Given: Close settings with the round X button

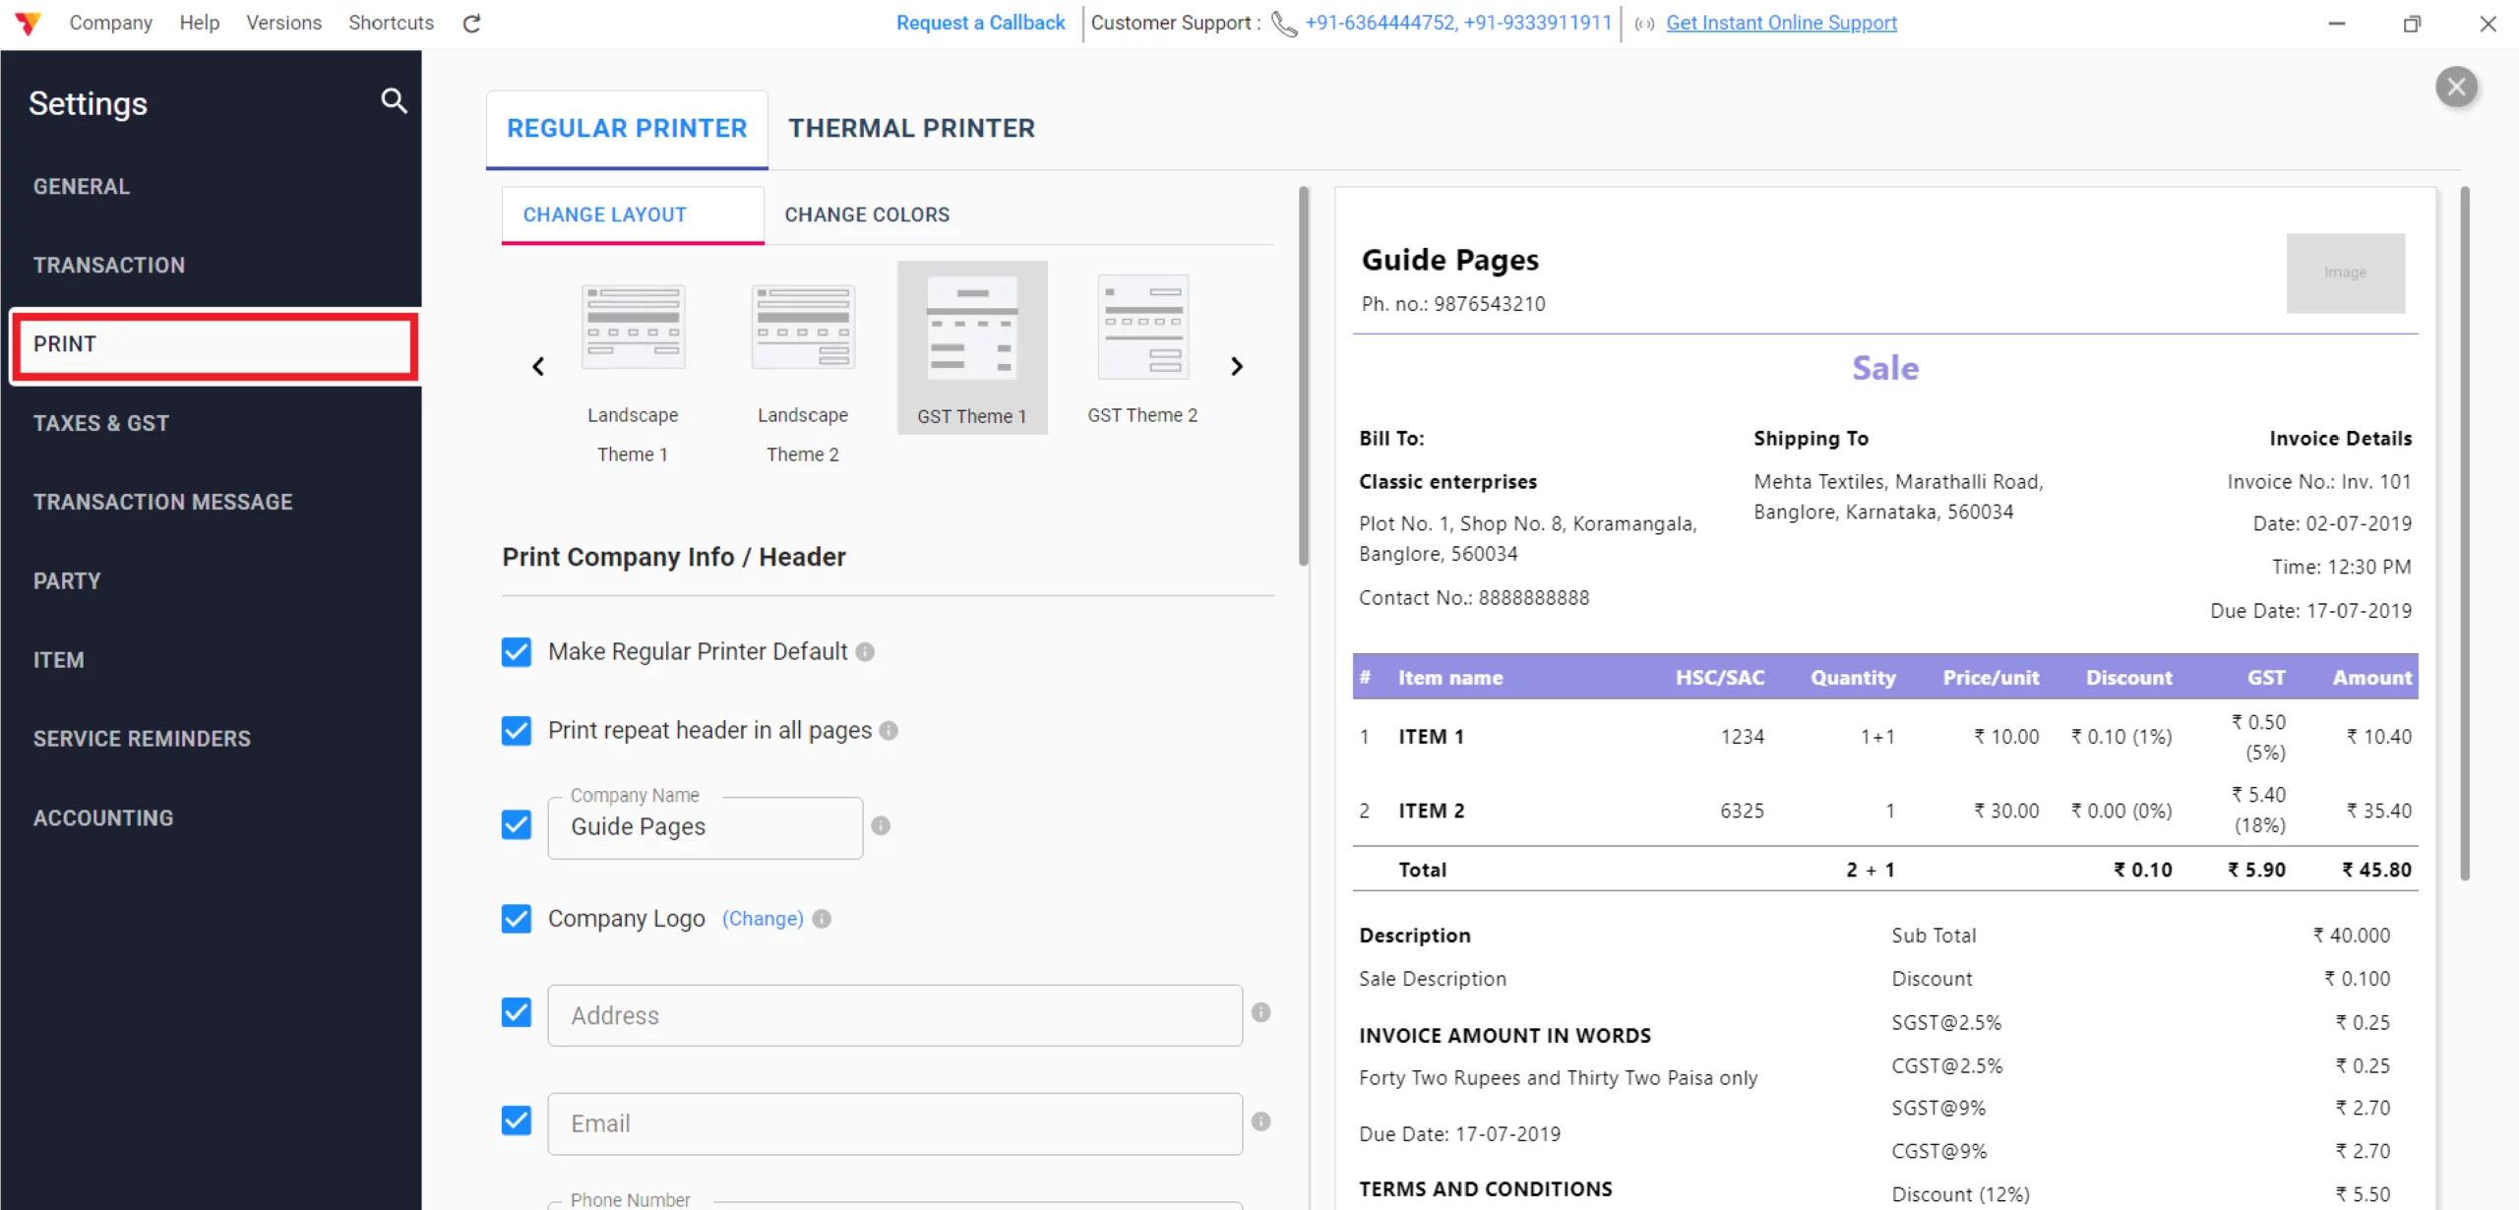Looking at the screenshot, I should [2456, 87].
